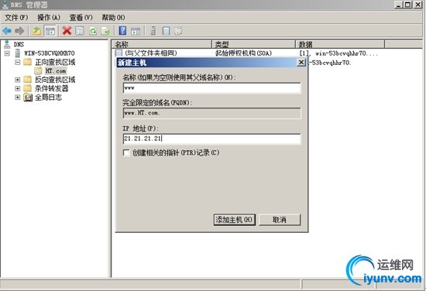
Task: Click the 全局日志 log icon
Action: click(28, 98)
